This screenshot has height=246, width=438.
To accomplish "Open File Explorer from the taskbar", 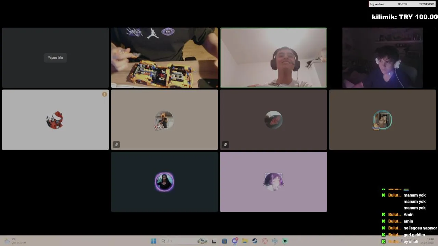I will click(245, 241).
